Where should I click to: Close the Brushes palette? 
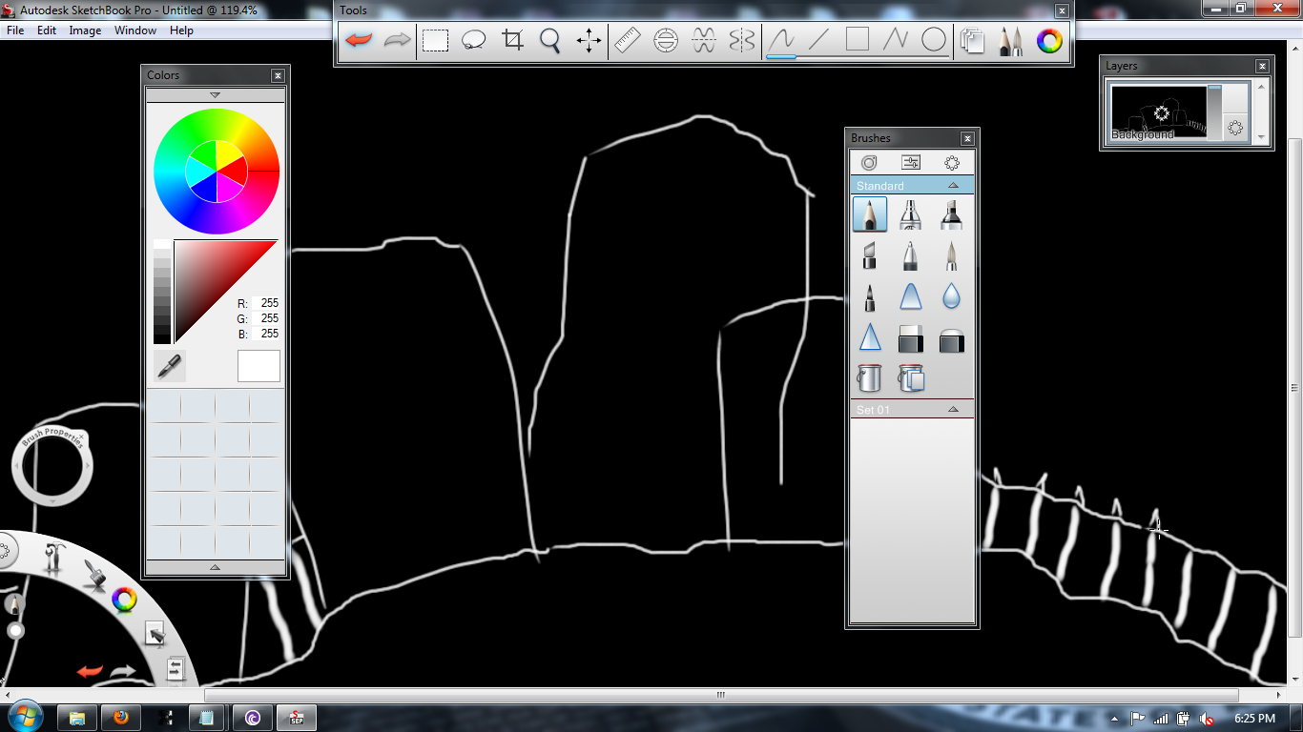967,138
